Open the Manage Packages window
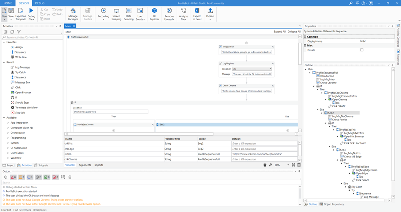The image size is (401, 212). [x=73, y=14]
